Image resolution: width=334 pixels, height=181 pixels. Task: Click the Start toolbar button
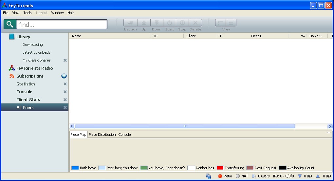point(170,23)
